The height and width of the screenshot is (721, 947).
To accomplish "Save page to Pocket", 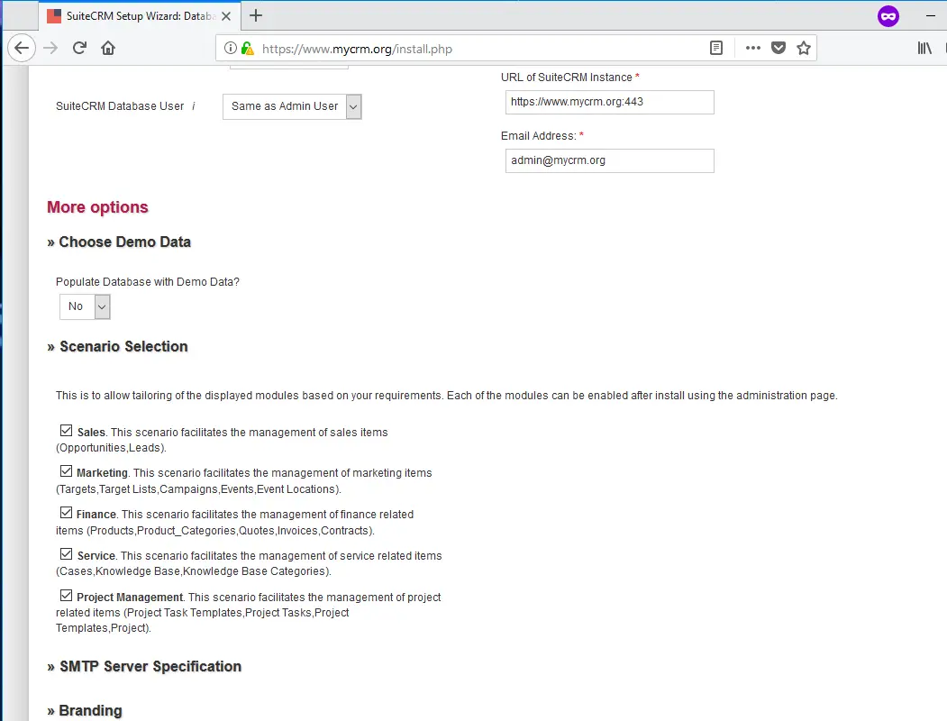I will click(779, 48).
